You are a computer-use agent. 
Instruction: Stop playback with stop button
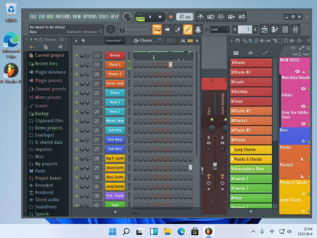coord(160,17)
